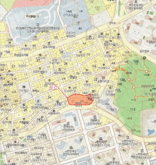The image size is (156, 165).
Task: Click the blue GS25 badge near 카우스 오피스텔
Action: click(30, 137)
